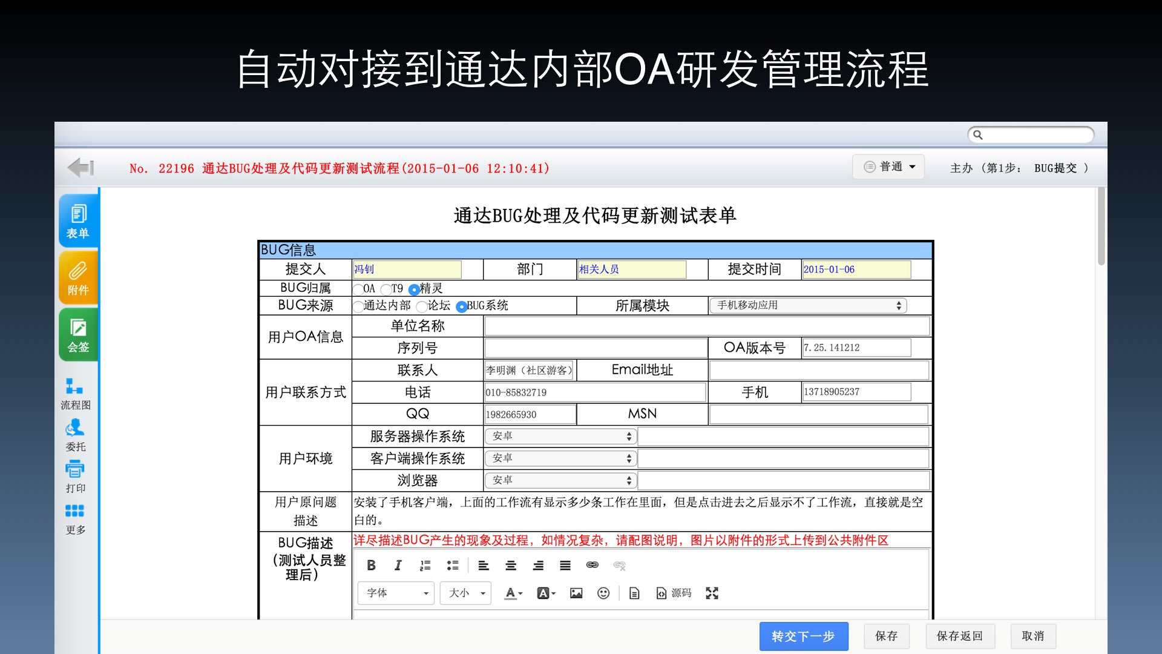Click the unlink icon in editor

(x=620, y=566)
